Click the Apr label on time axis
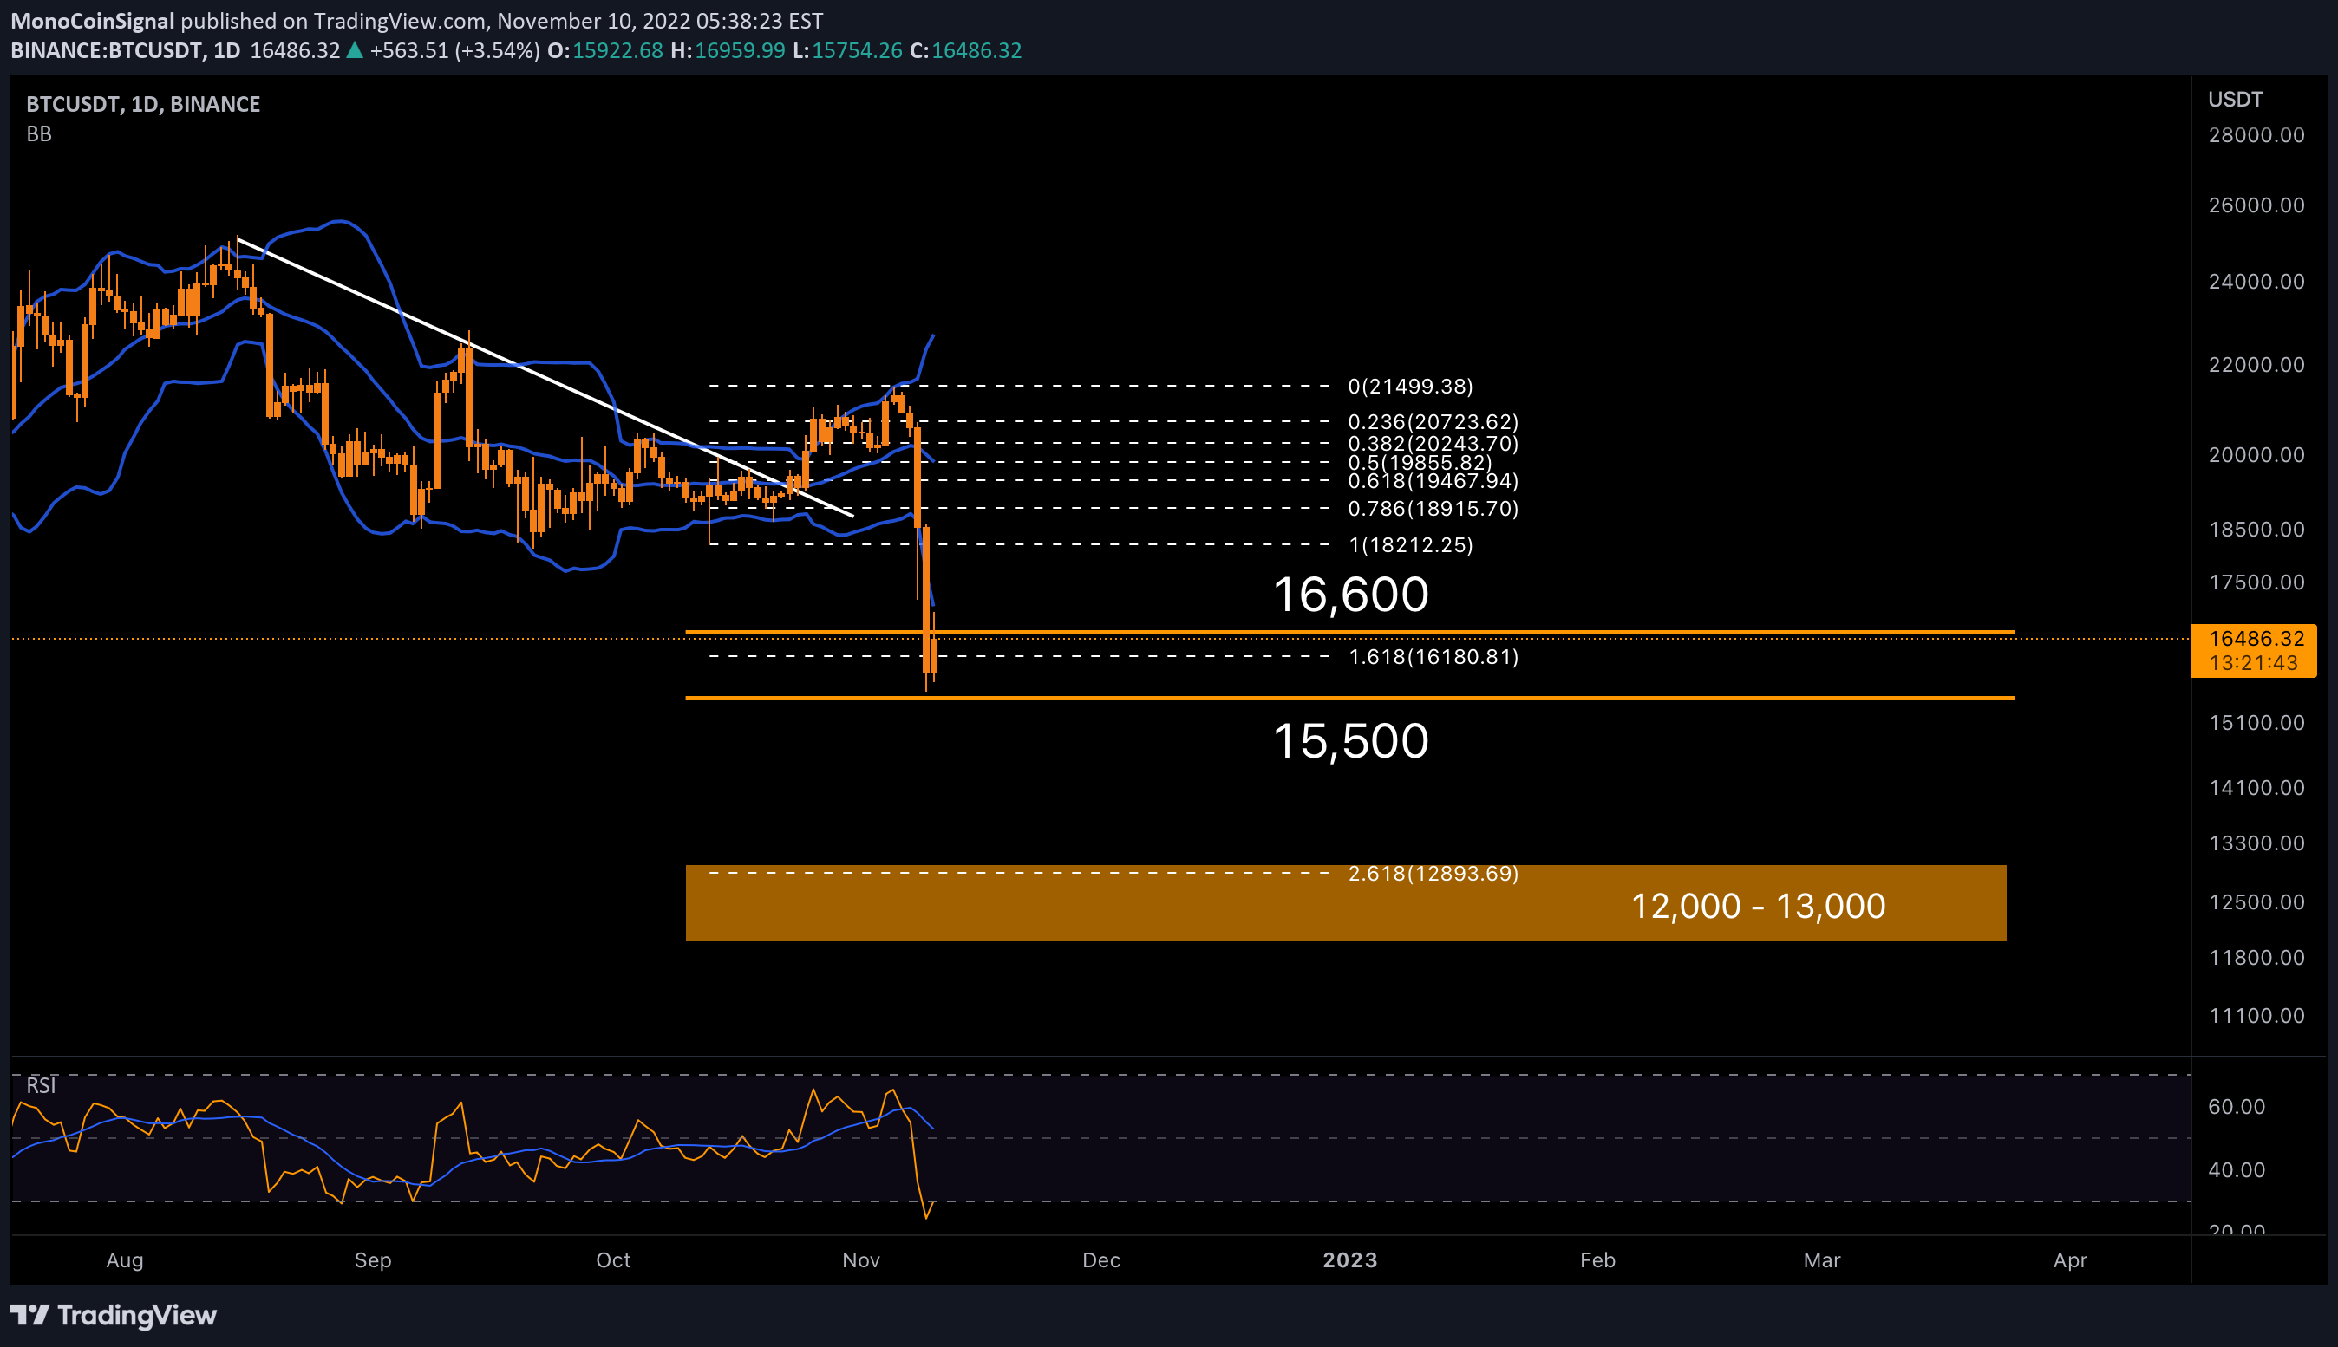Viewport: 2338px width, 1347px height. [x=2071, y=1260]
